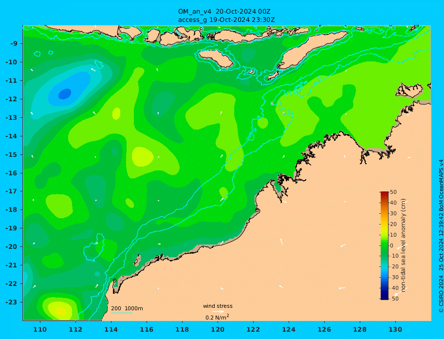Click the 'wind stress' legend label
The image size is (444, 339).
click(218, 306)
